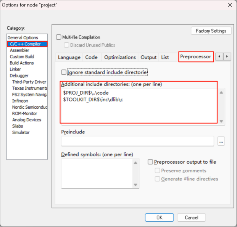Close the Options dialog window
This screenshot has width=237, height=227.
[x=230, y=5]
